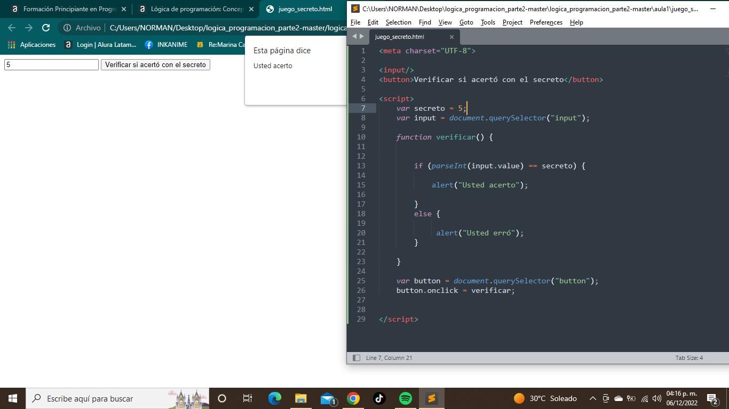This screenshot has width=729, height=409.
Task: Open the volume speaker tray icon
Action: click(x=657, y=398)
